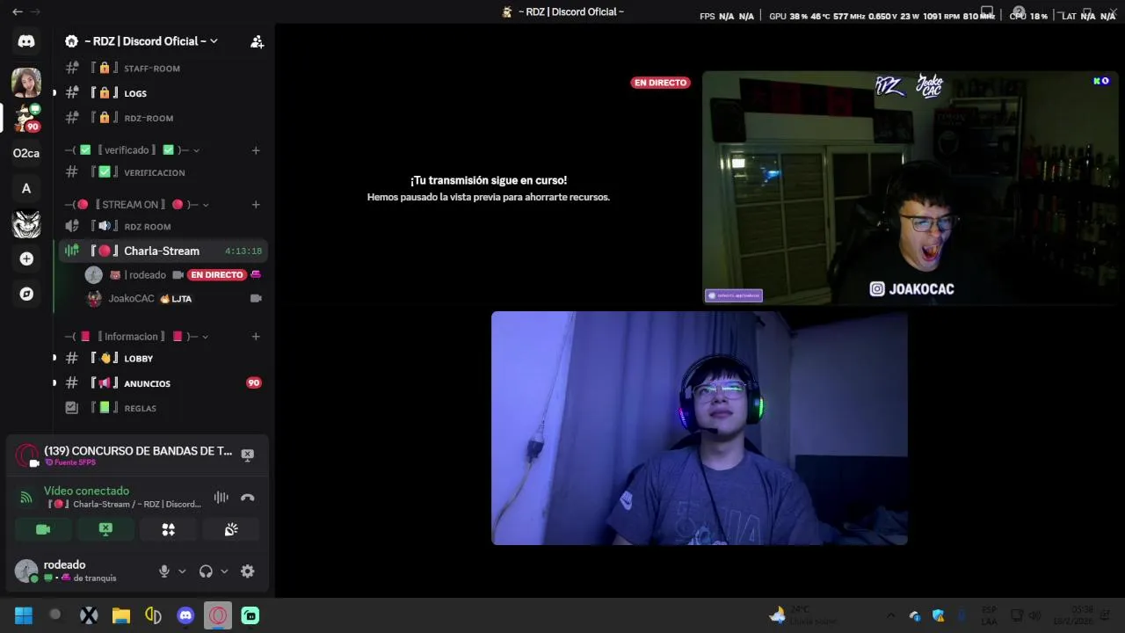
Task: Switch to Opera browser in the taskbar
Action: [x=218, y=615]
